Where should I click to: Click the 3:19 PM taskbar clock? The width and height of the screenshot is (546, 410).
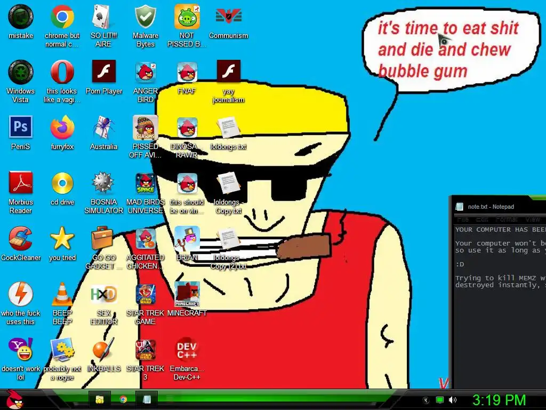pos(499,400)
